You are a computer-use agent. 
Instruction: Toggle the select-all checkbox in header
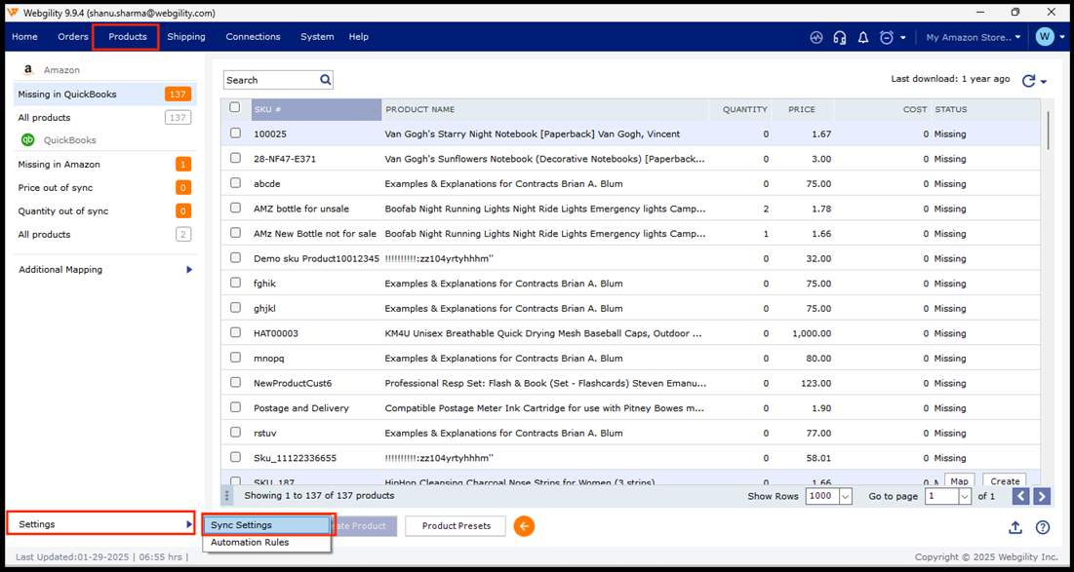point(235,108)
